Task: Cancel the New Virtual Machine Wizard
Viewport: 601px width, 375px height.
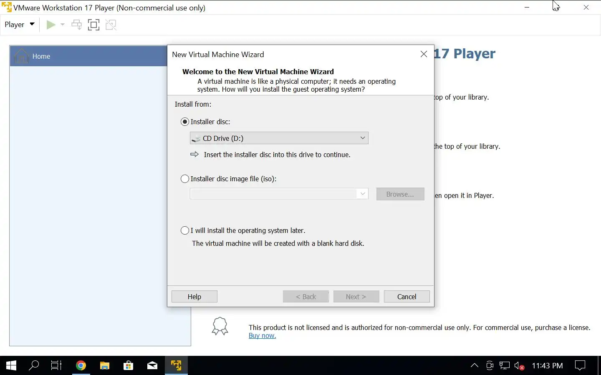Action: click(407, 297)
